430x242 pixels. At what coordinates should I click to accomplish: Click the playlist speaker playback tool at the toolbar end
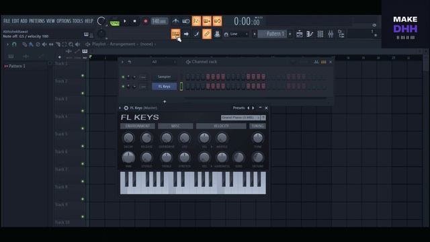(78, 44)
